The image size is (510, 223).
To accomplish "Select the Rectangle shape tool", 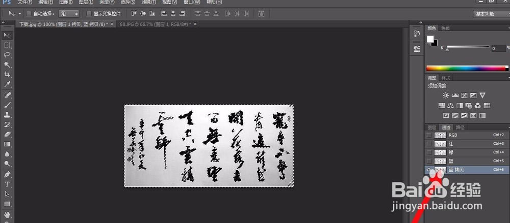I will click(7, 204).
